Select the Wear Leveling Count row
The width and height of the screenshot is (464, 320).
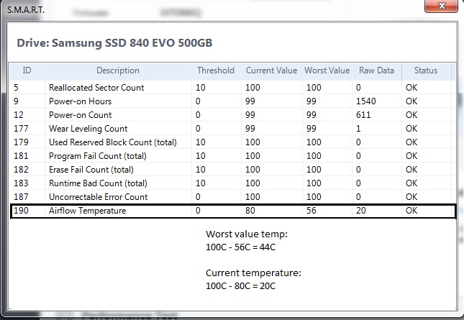point(232,128)
